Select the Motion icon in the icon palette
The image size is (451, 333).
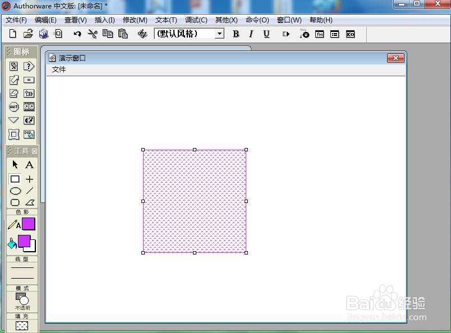click(x=13, y=80)
